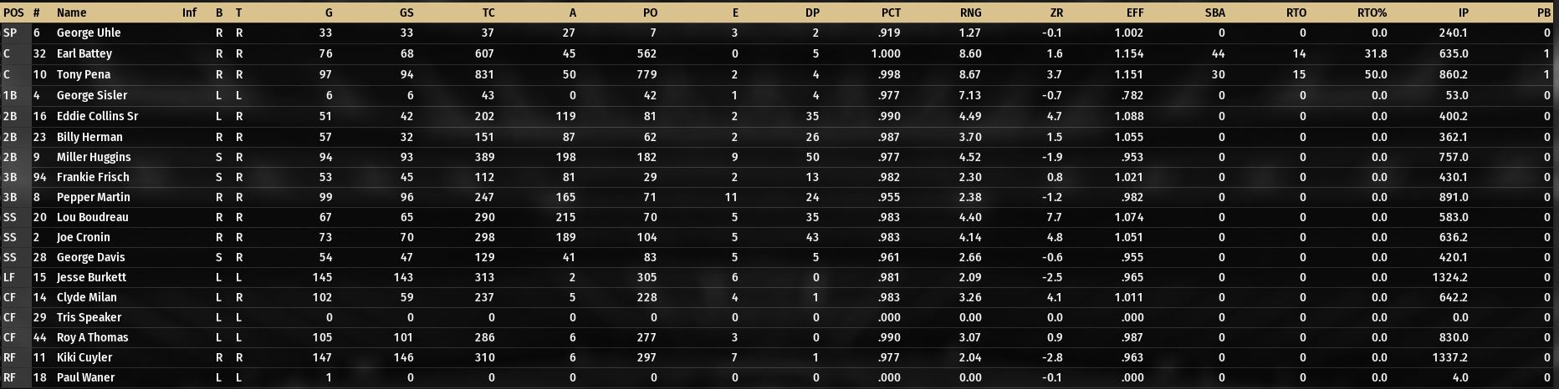Open Earl Battey player profile
1559x389 pixels.
pos(84,53)
